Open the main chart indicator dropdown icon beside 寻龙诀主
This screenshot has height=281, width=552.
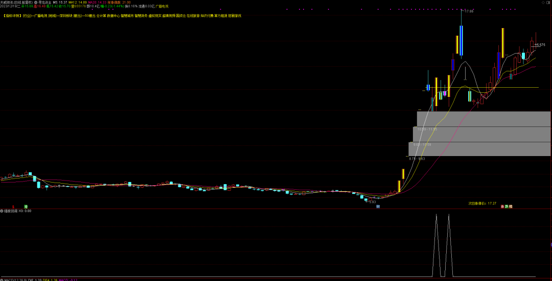click(x=36, y=2)
